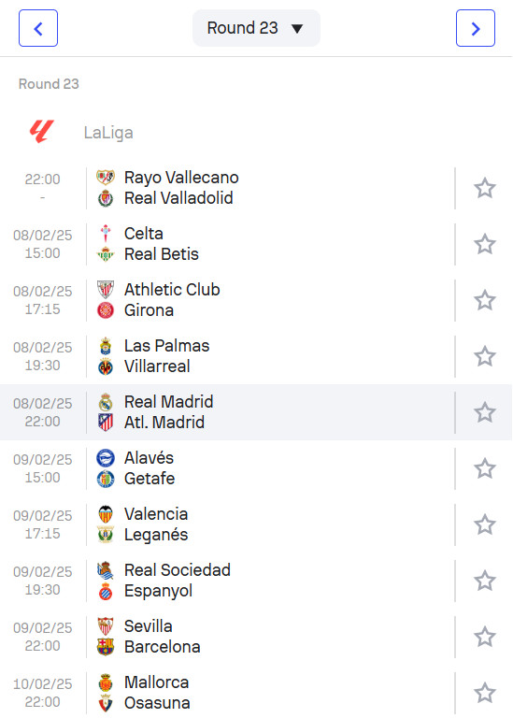
Task: Star the Mallorca vs Osasuna fixture
Action: (x=485, y=693)
